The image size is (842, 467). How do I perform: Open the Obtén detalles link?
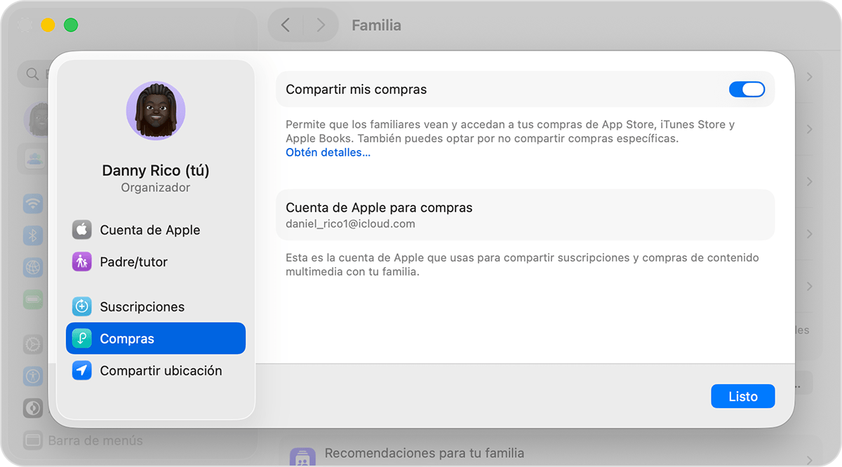coord(328,152)
